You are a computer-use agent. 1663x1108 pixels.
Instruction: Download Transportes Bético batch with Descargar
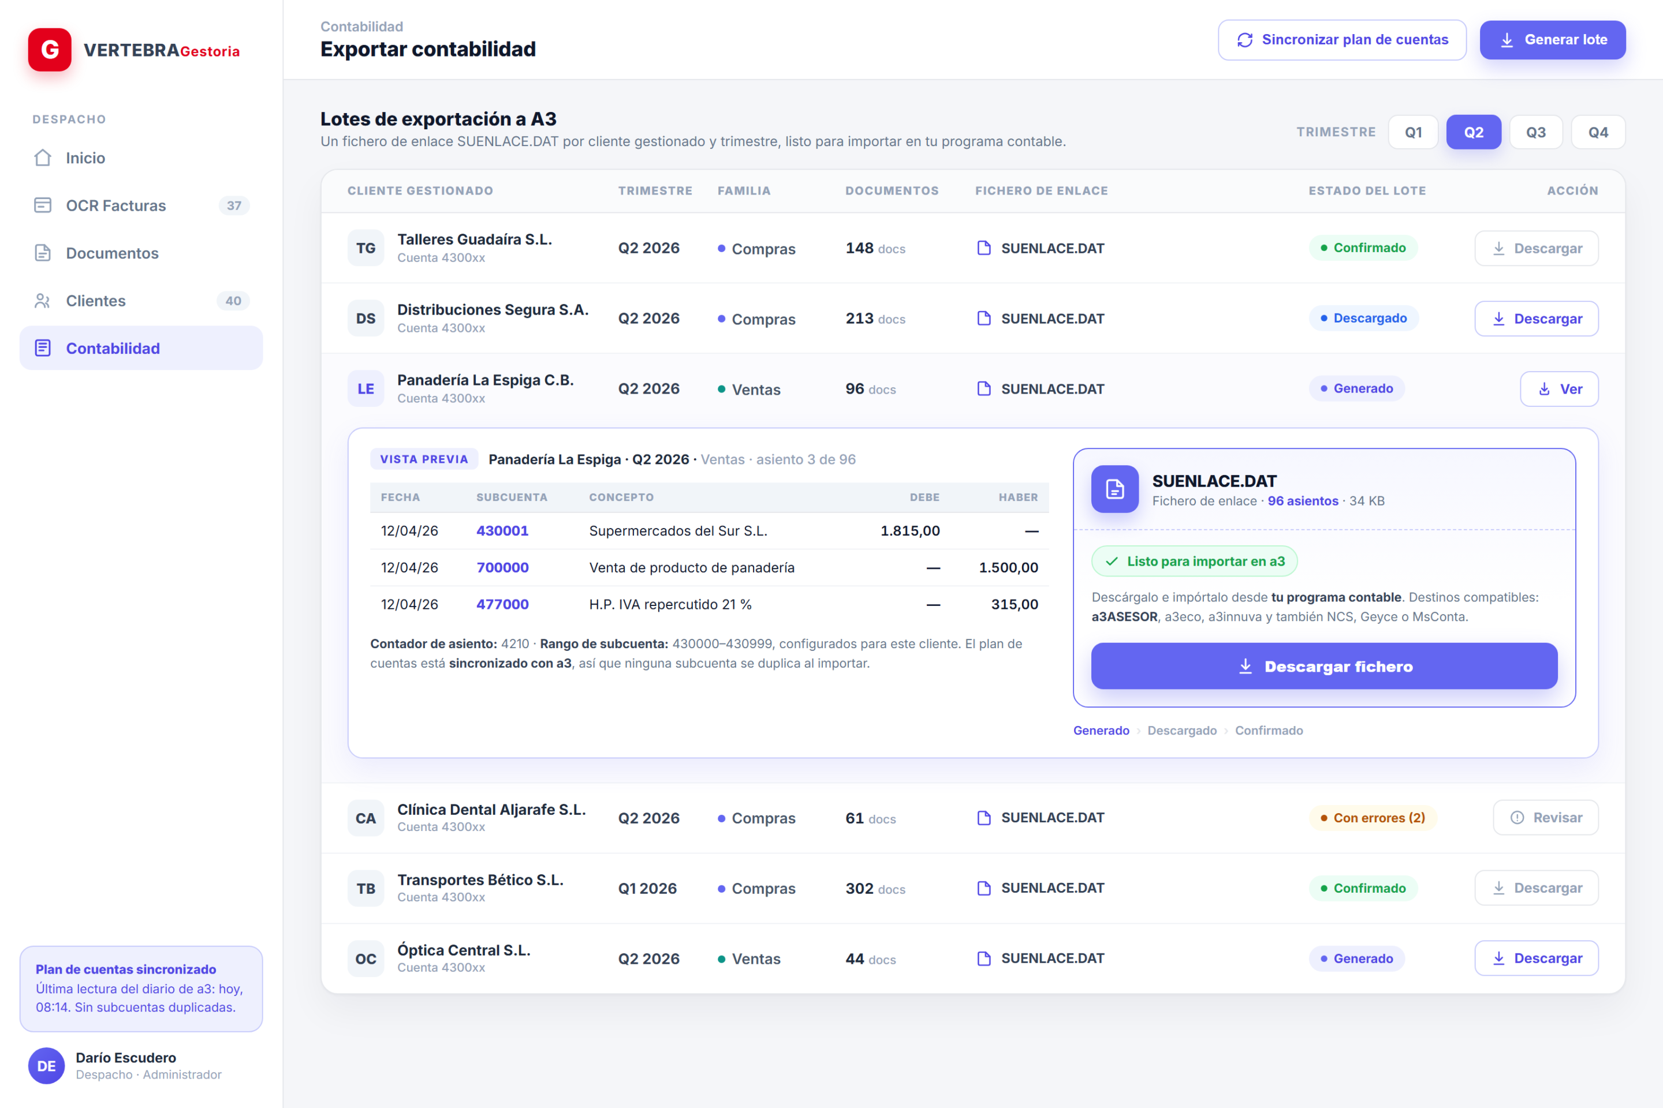(x=1536, y=888)
